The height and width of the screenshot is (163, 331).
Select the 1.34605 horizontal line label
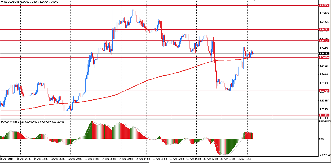tap(324, 41)
